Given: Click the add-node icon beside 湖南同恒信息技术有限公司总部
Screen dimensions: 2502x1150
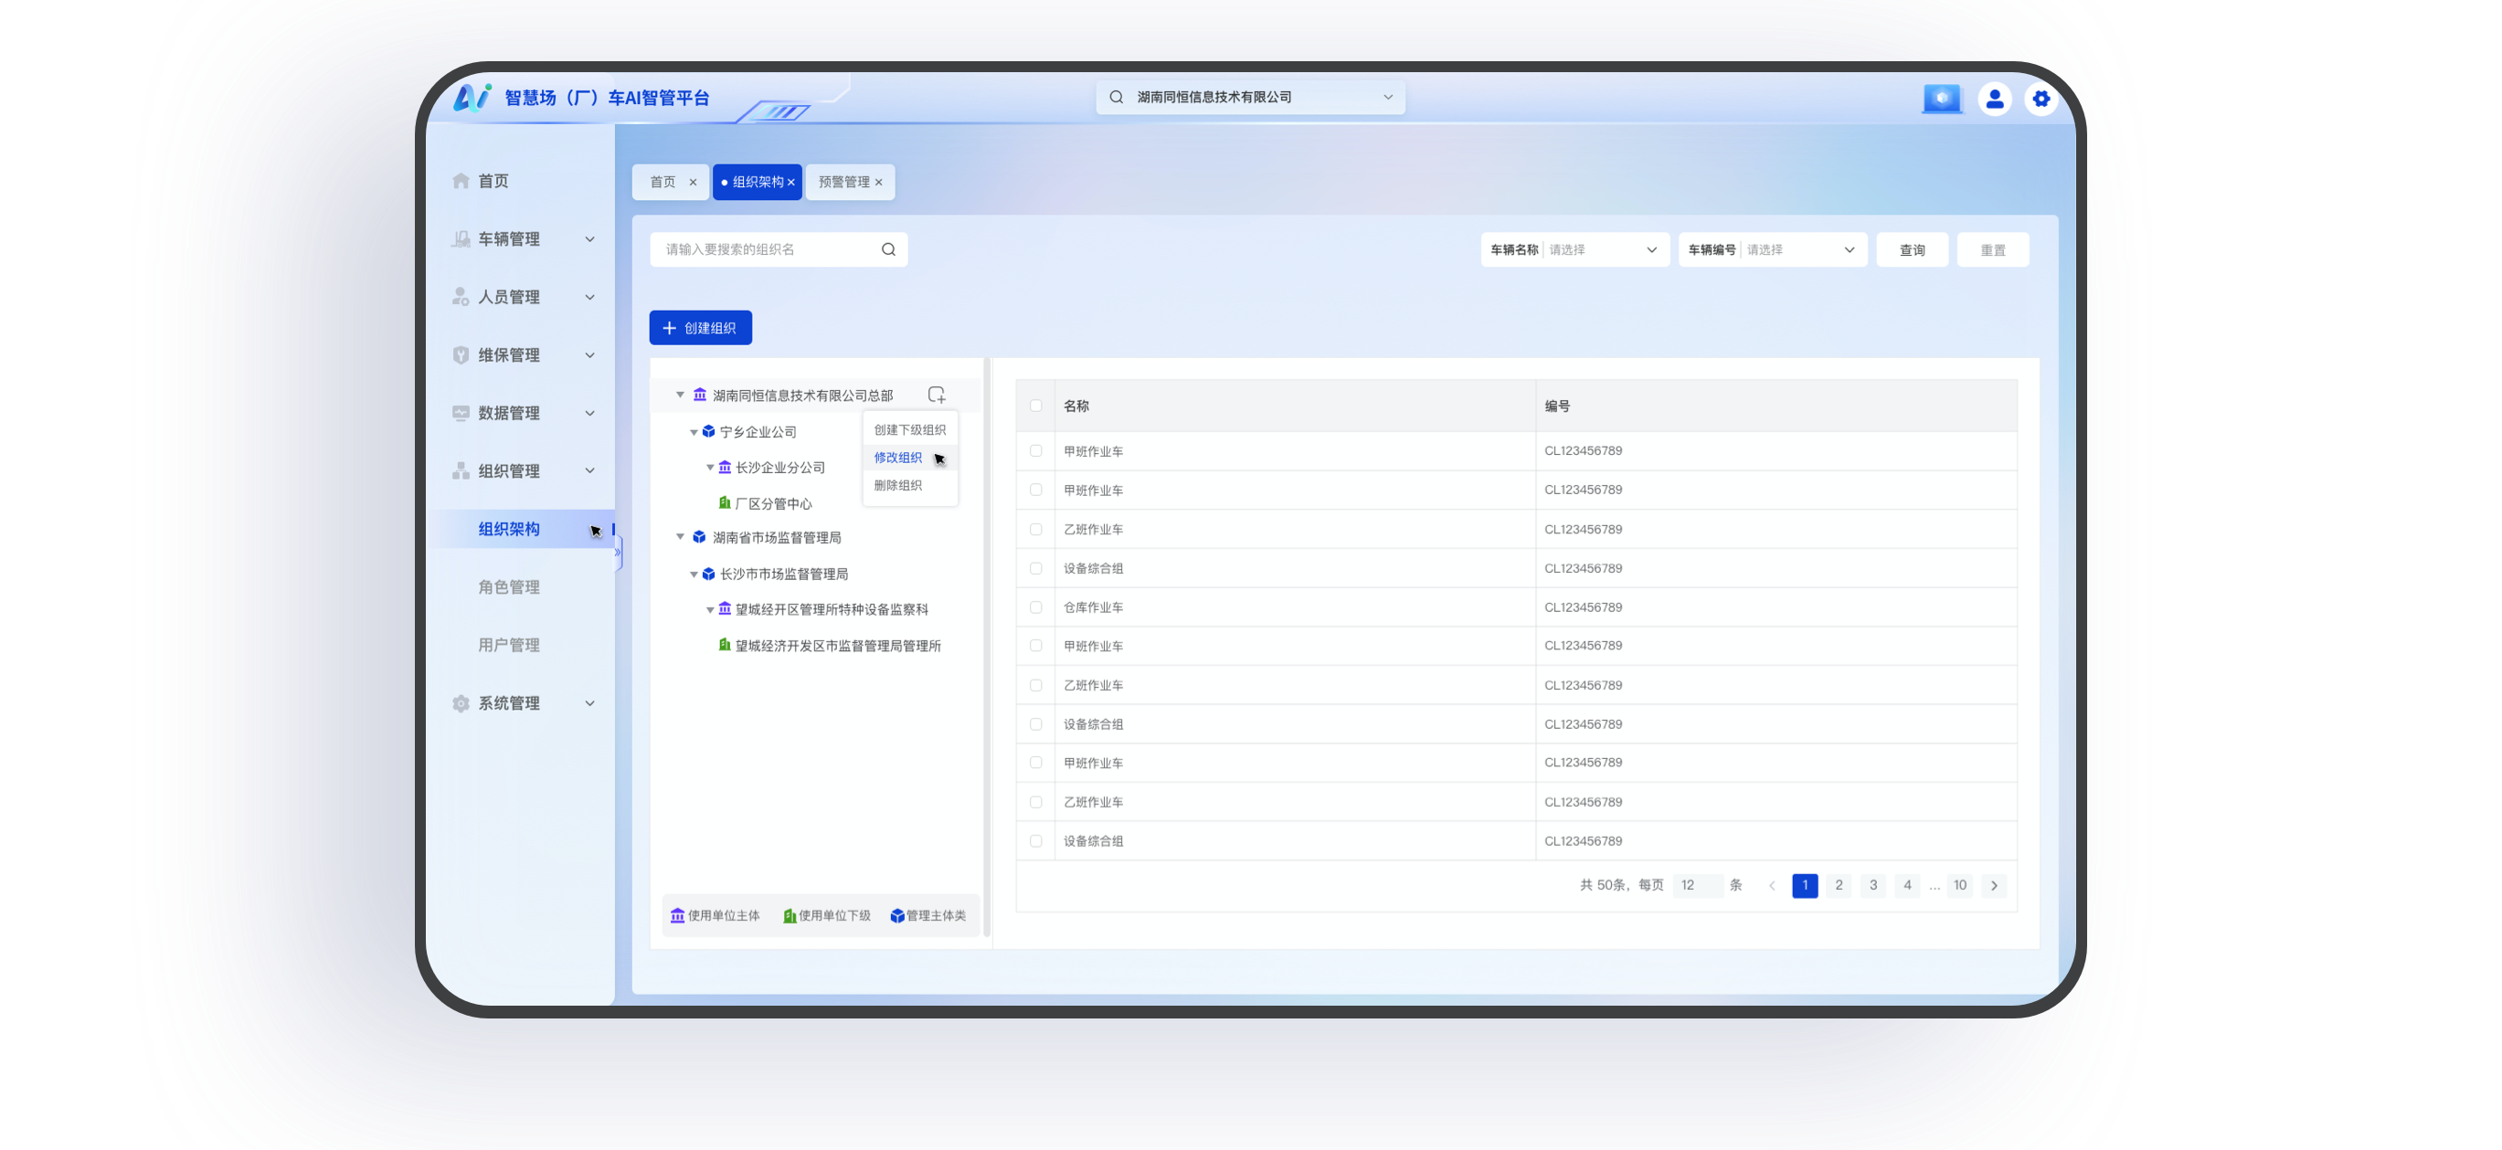Looking at the screenshot, I should click(x=937, y=395).
